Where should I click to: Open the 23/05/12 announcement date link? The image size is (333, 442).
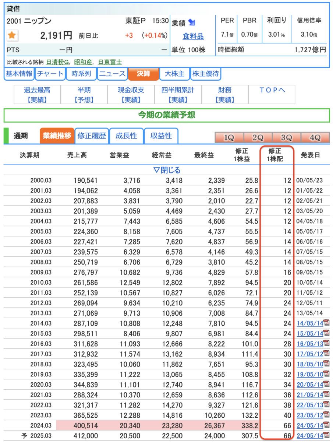[x=310, y=416]
